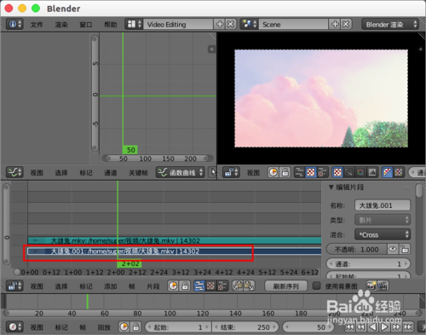Select histogram display mode

pyautogui.click(x=372, y=172)
